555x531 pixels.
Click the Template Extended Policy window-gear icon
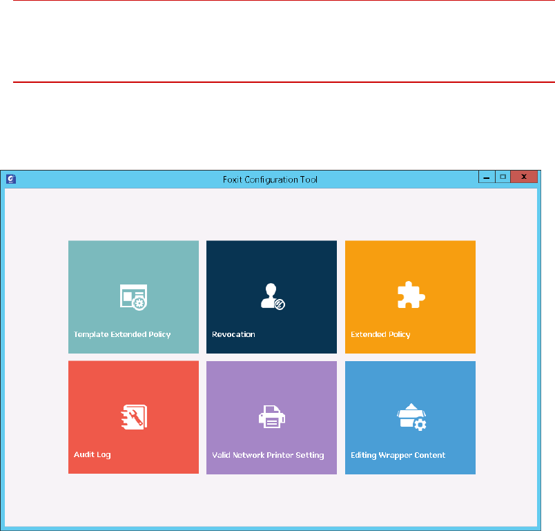133,298
